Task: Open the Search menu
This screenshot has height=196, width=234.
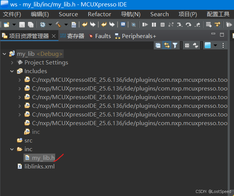Action: pos(159,14)
